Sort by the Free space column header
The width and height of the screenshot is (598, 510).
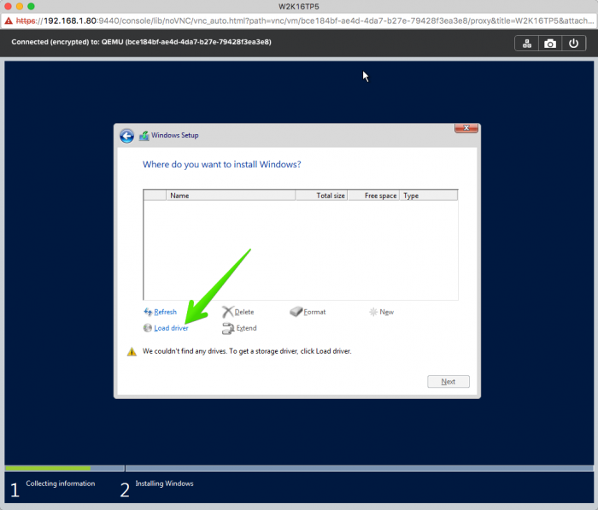pyautogui.click(x=373, y=196)
